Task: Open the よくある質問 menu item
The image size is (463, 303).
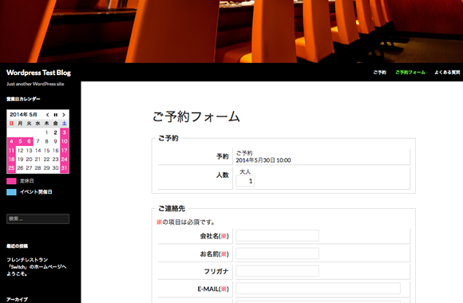Action: pos(447,73)
